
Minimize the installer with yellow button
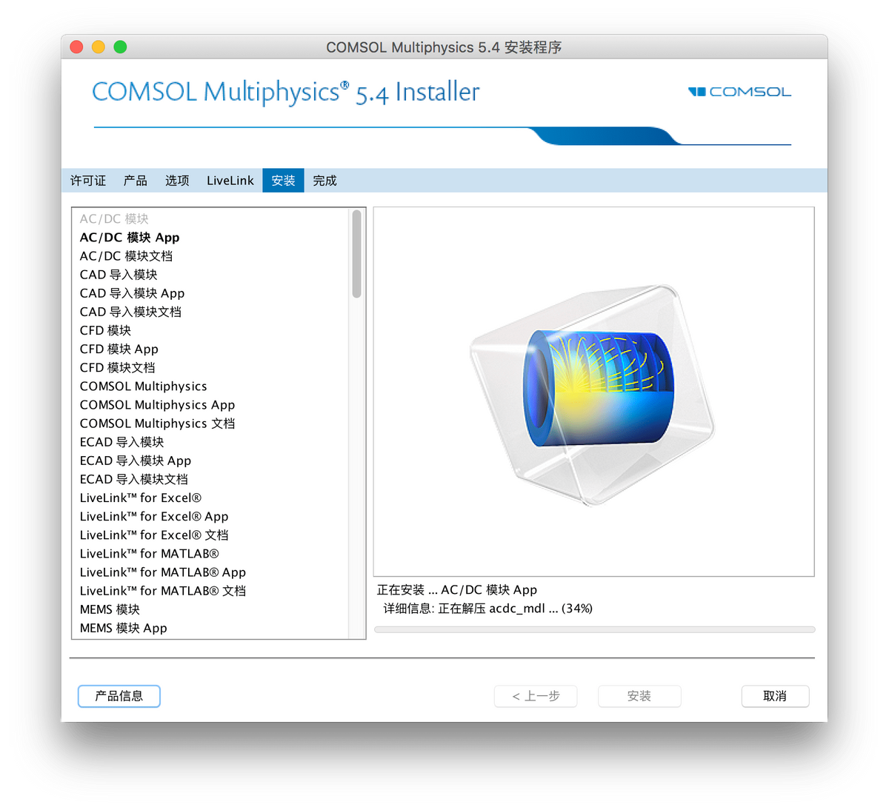pos(98,47)
